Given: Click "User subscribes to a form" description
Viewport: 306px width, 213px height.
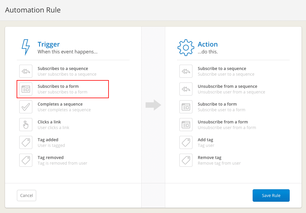Looking at the screenshot, I should [x=63, y=92].
